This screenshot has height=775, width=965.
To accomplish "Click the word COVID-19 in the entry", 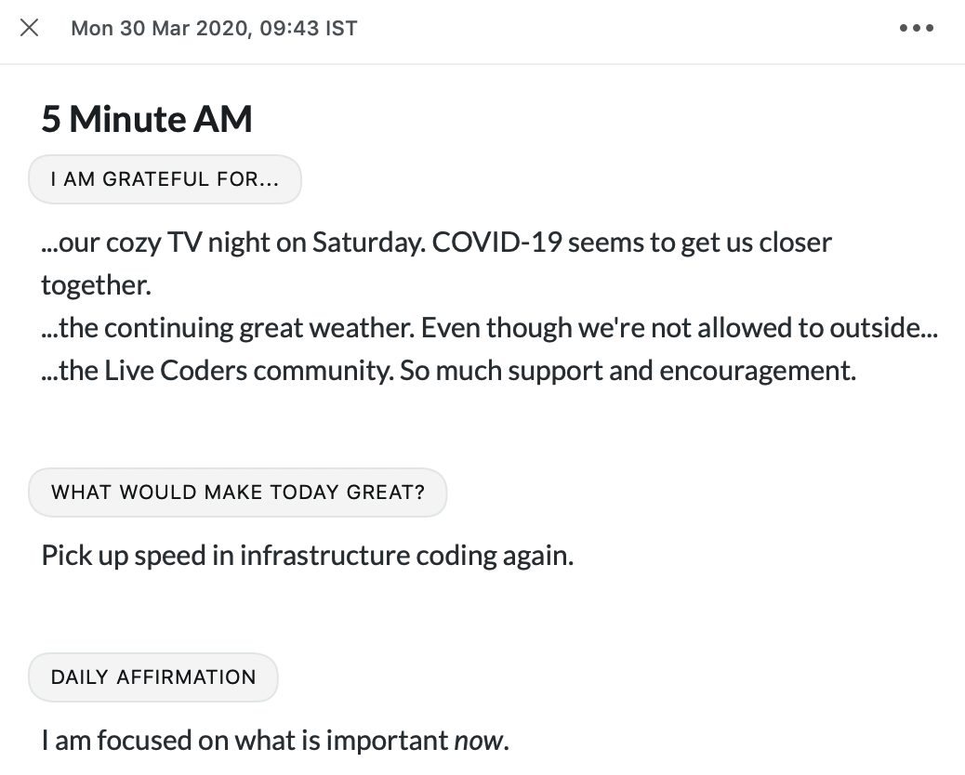I will [x=496, y=243].
